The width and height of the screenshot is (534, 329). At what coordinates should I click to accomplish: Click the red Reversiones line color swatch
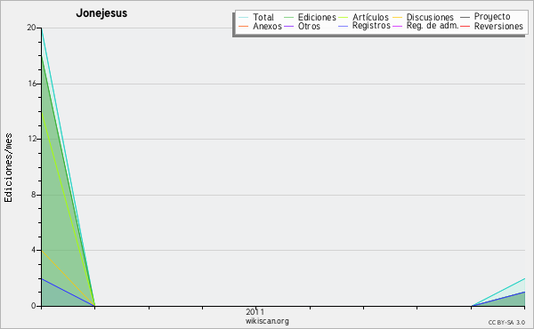[465, 26]
